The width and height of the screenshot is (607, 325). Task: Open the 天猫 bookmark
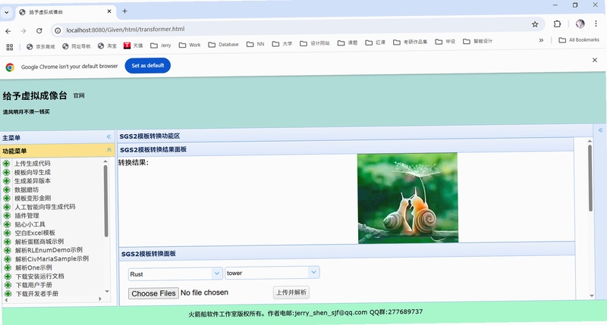(x=134, y=45)
